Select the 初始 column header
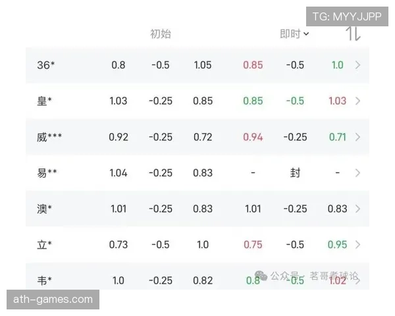The width and height of the screenshot is (395, 316). click(161, 34)
